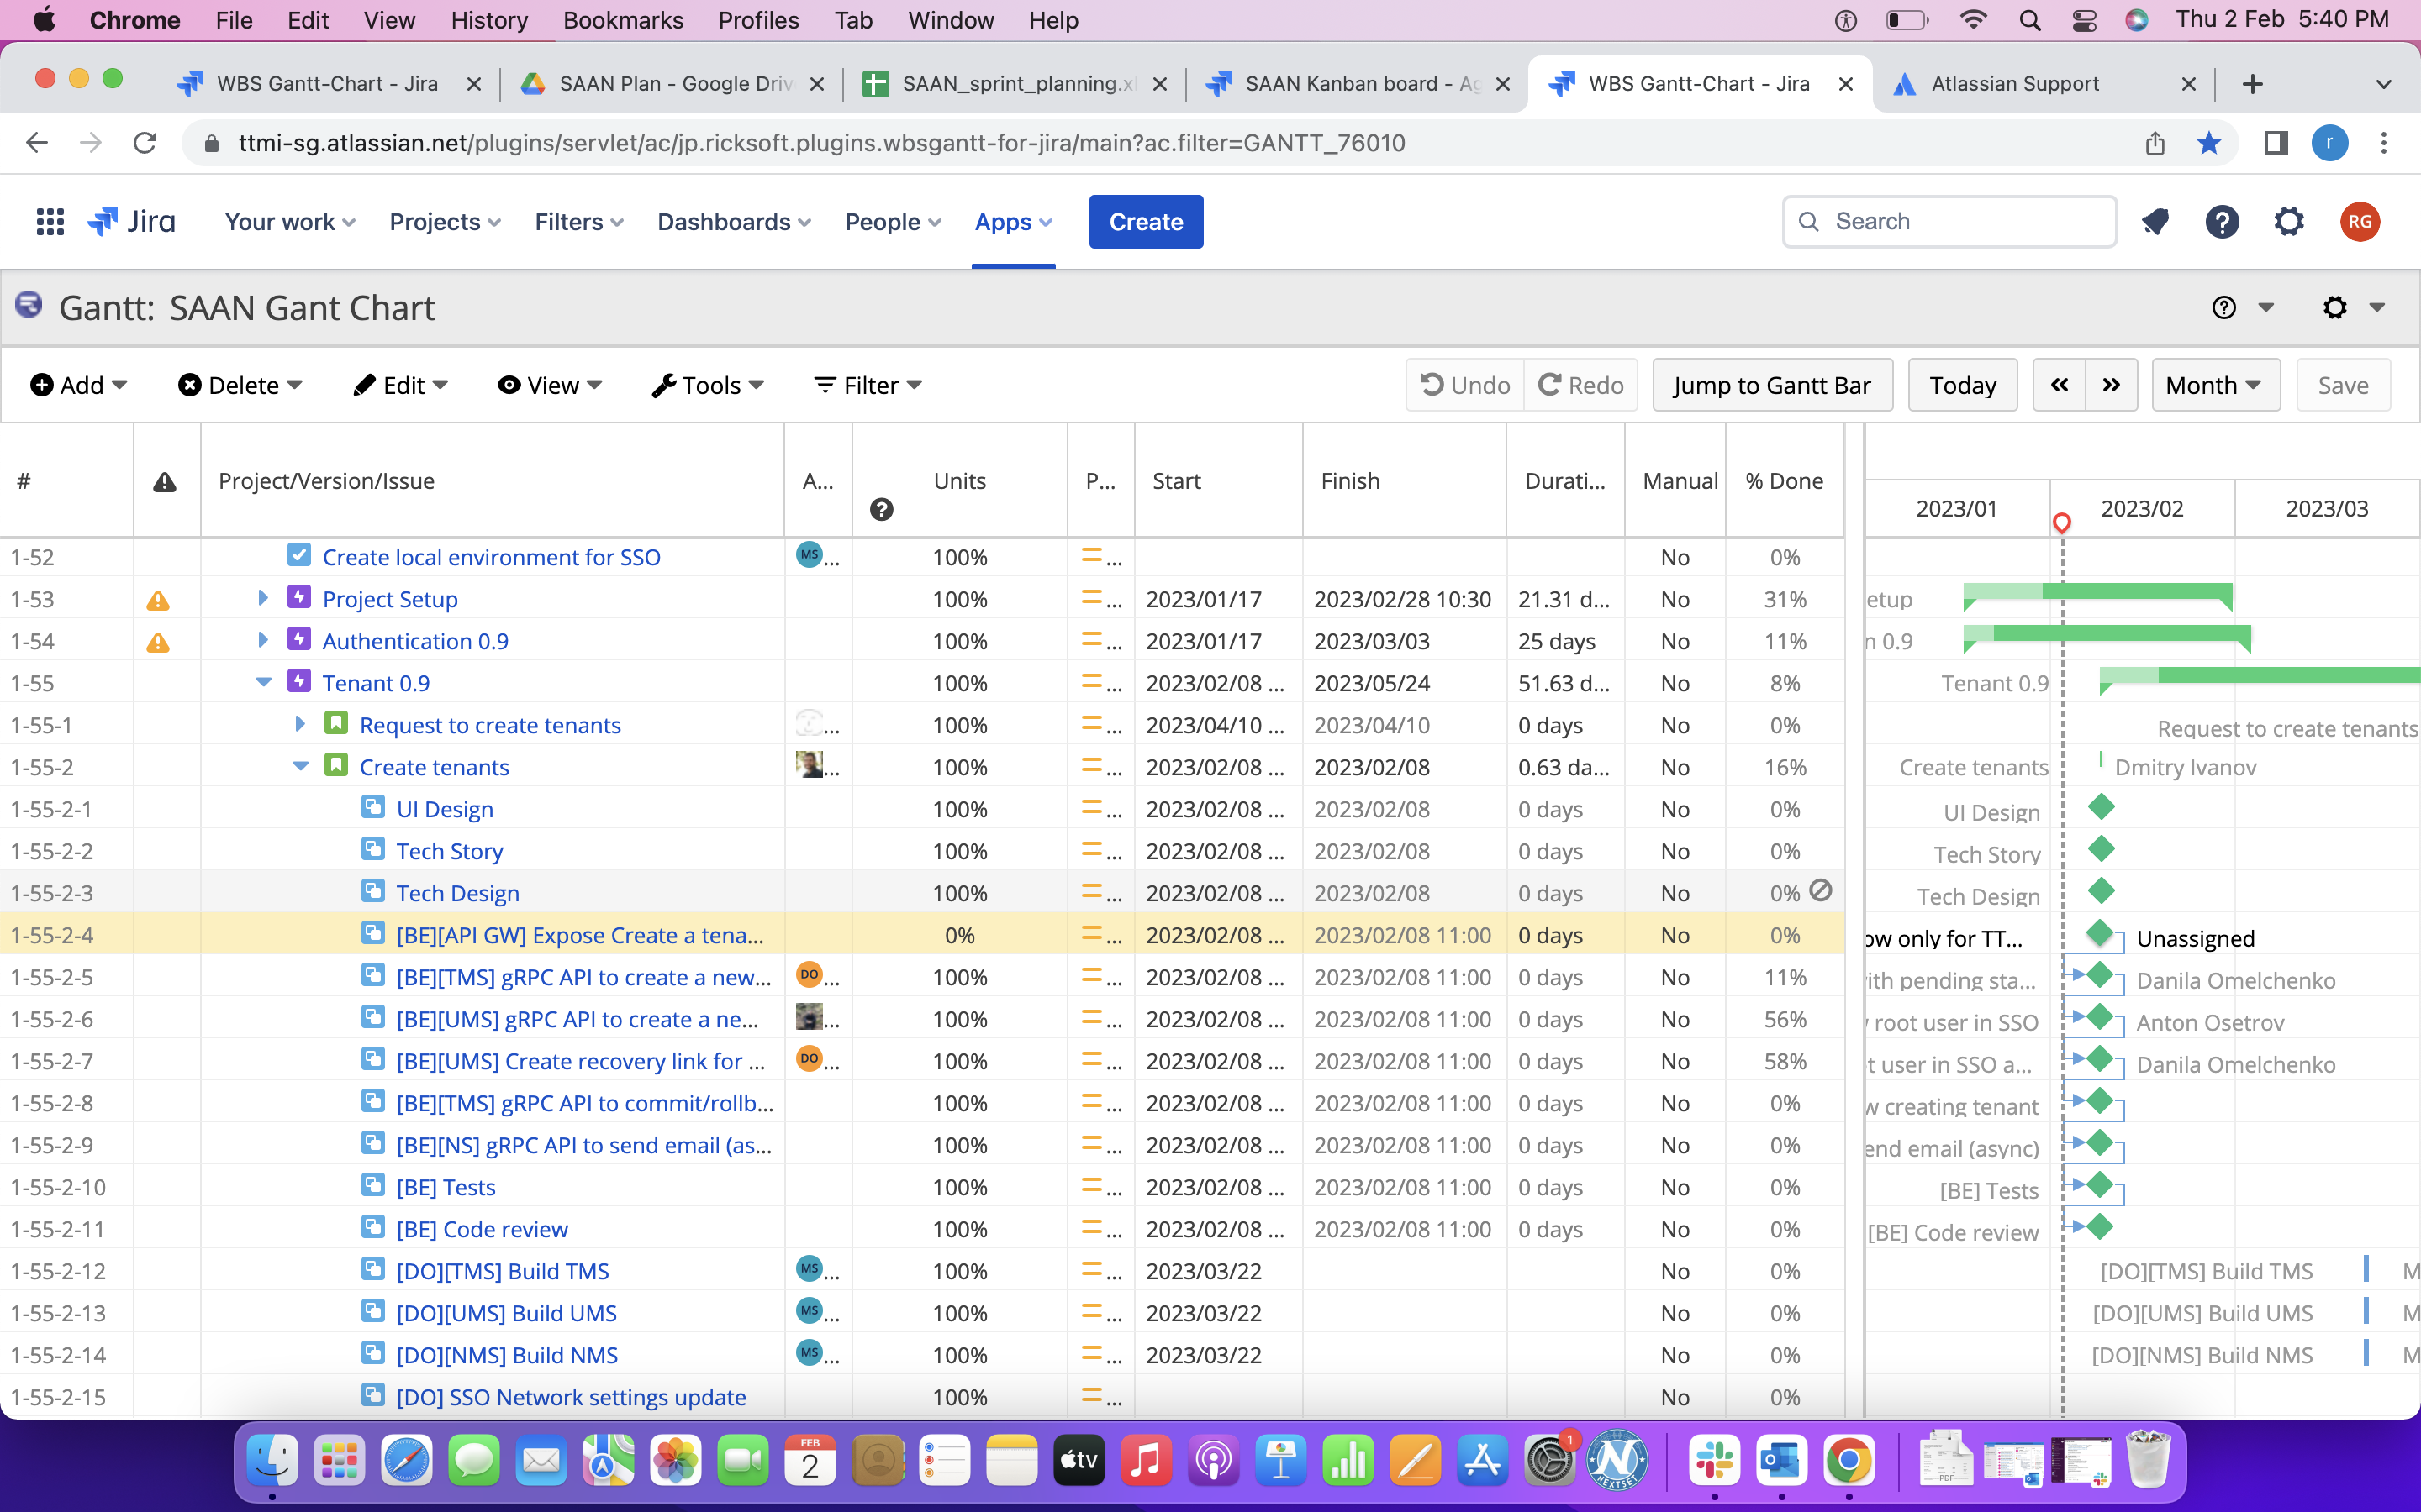
Task: Click the Jump to Gantt Bar button
Action: click(x=1772, y=385)
